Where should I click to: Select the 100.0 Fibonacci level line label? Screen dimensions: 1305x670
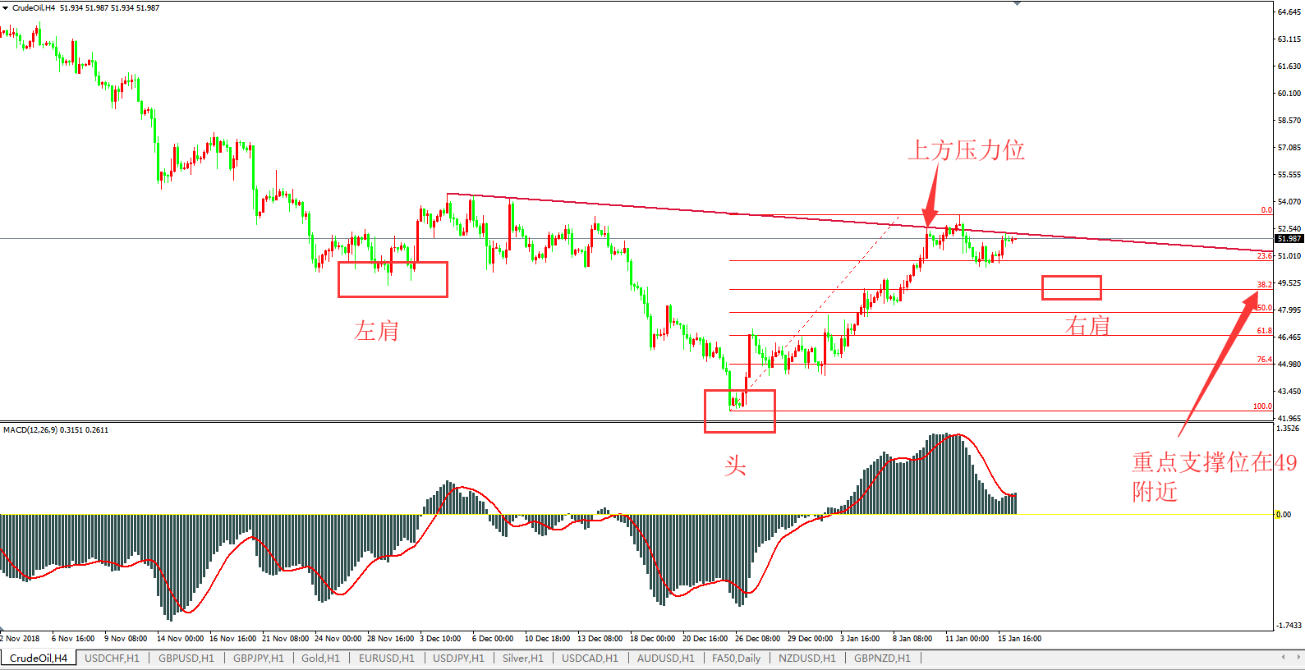[1261, 406]
